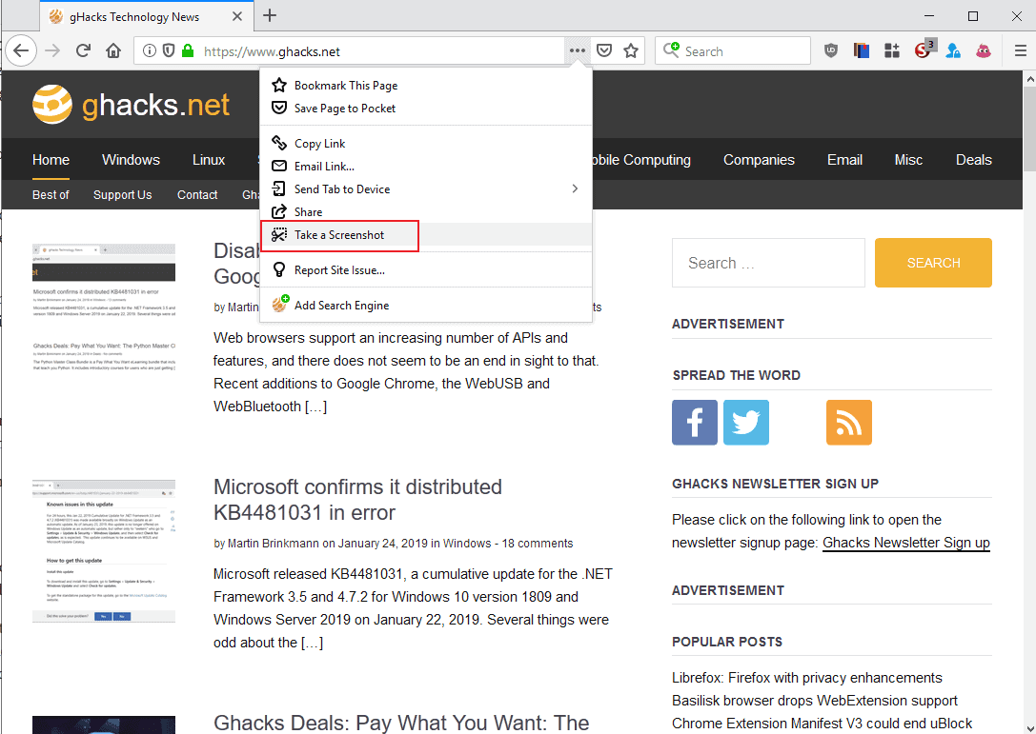Viewport: 1036px width, 734px height.
Task: Click the page vertical scrollbar thumb
Action: point(1028,129)
